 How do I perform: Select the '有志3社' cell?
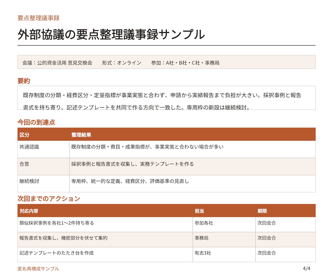(224, 254)
